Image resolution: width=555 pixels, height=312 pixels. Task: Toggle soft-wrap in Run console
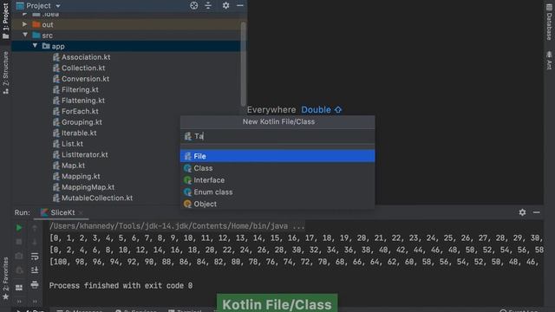35,257
